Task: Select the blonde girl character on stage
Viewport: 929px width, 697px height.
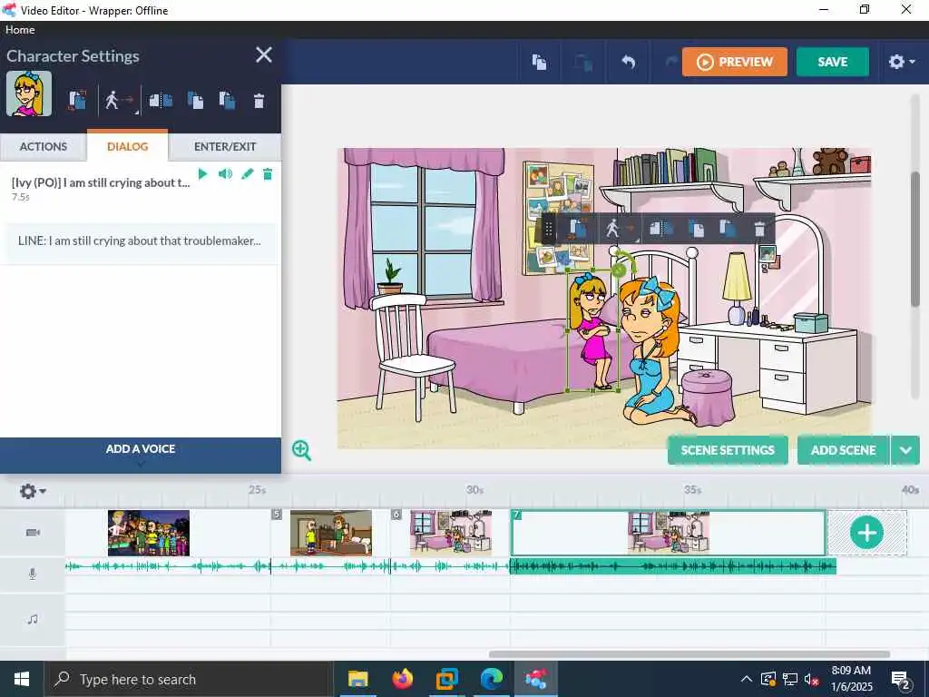Action: click(x=593, y=330)
